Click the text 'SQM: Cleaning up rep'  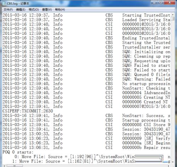(x=146, y=56)
